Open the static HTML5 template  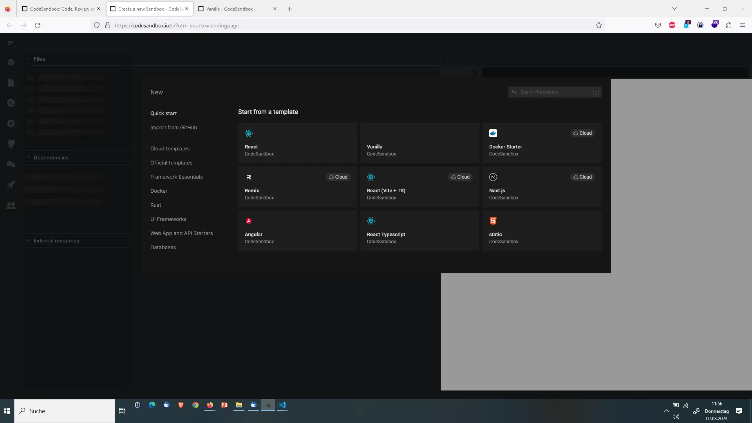click(x=542, y=231)
